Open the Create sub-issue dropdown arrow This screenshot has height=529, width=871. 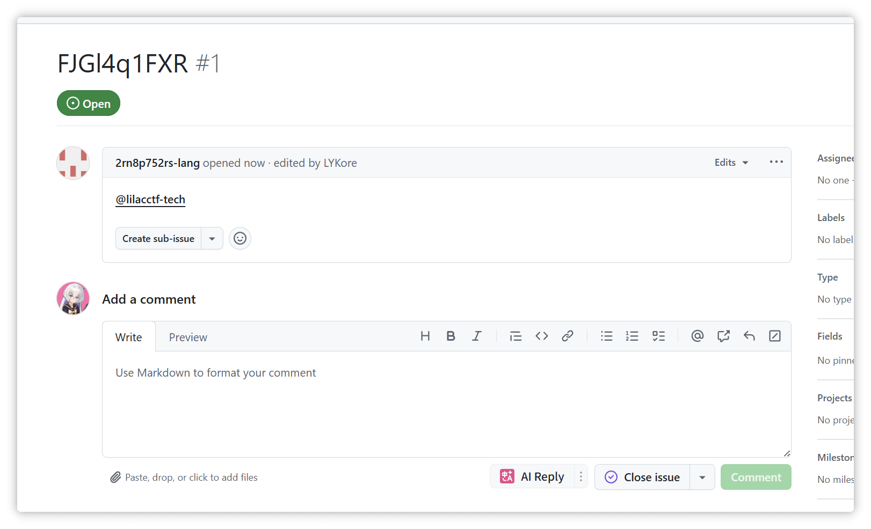click(x=212, y=239)
